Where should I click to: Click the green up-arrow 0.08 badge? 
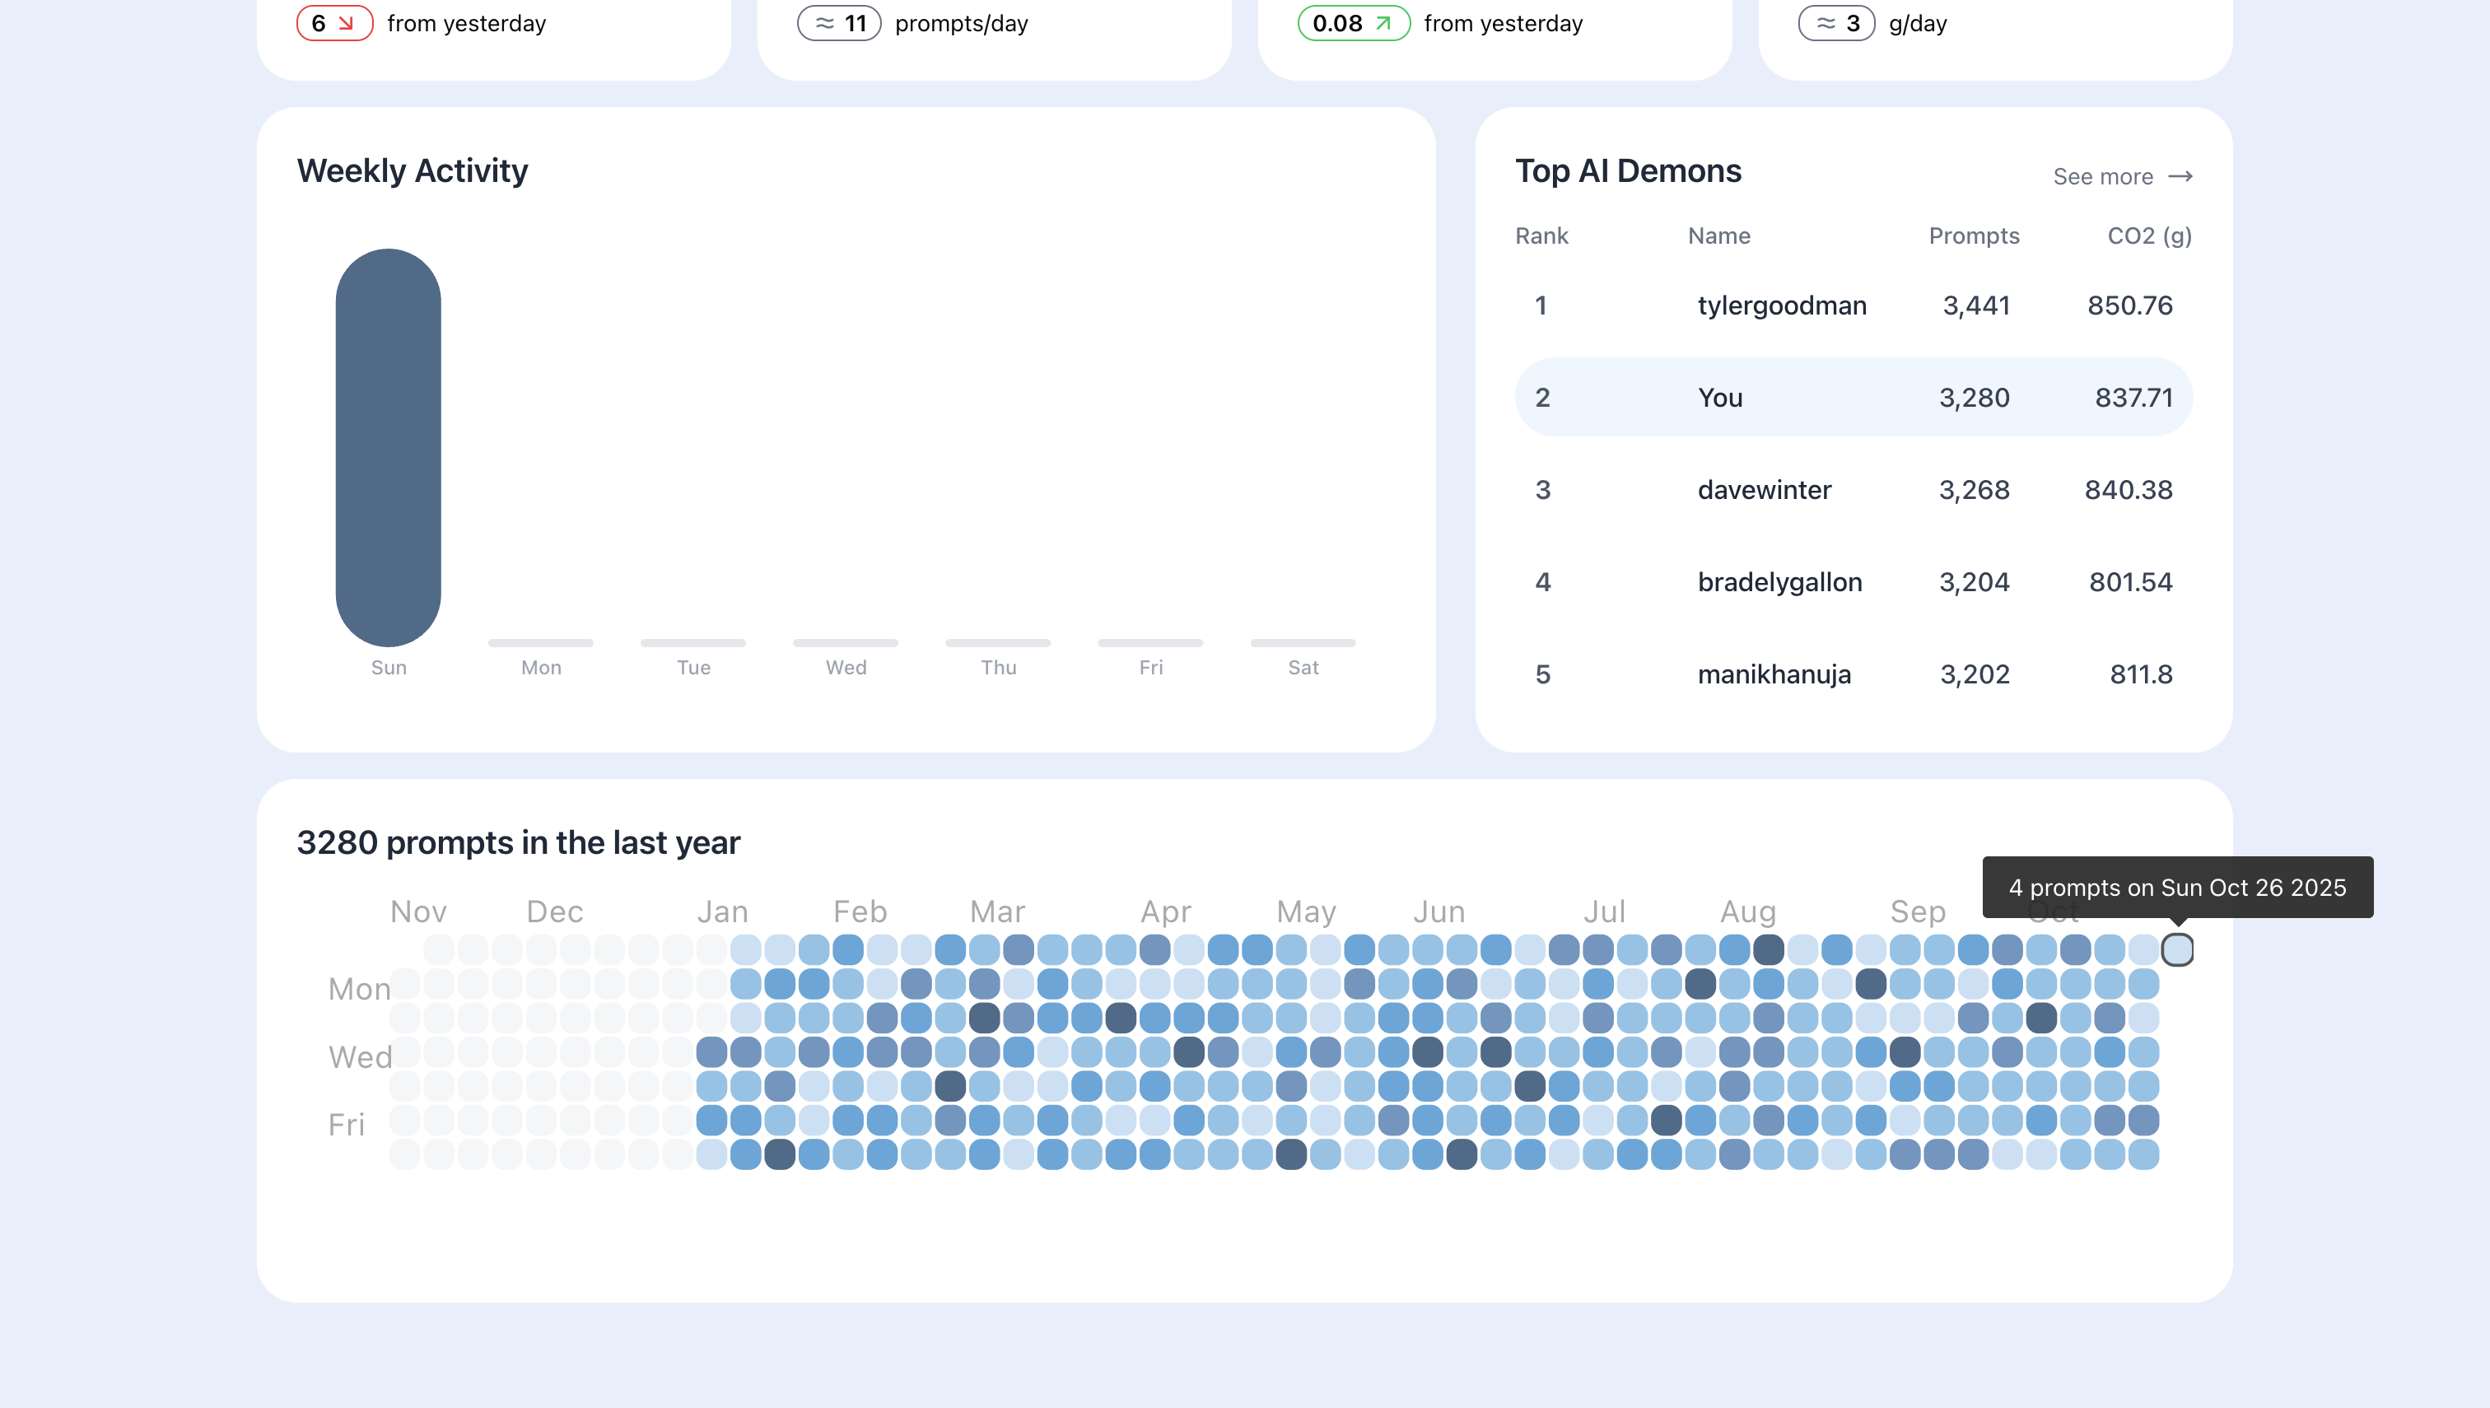1352,23
